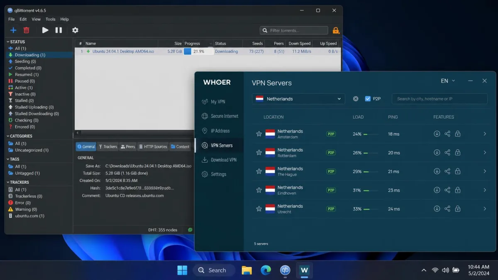Collapse the TAGS section in sidebar
The height and width of the screenshot is (280, 498).
[8, 159]
